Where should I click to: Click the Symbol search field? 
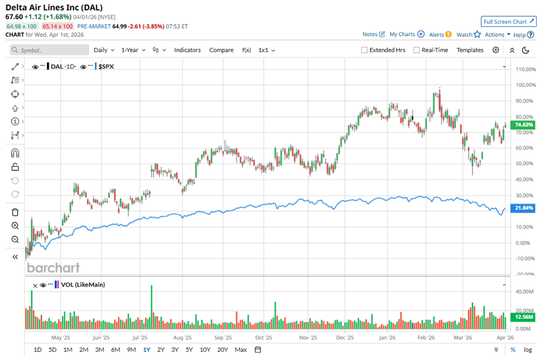(x=48, y=50)
